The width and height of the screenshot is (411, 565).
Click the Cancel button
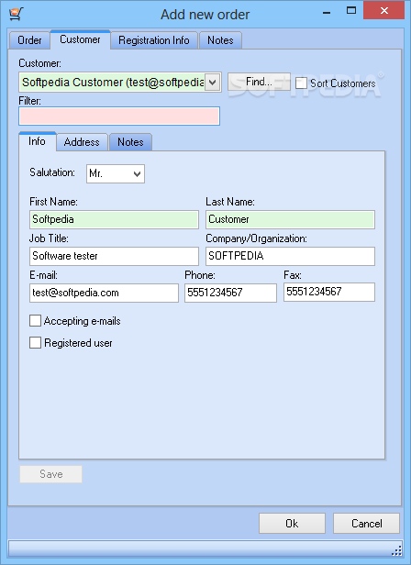pyautogui.click(x=366, y=523)
